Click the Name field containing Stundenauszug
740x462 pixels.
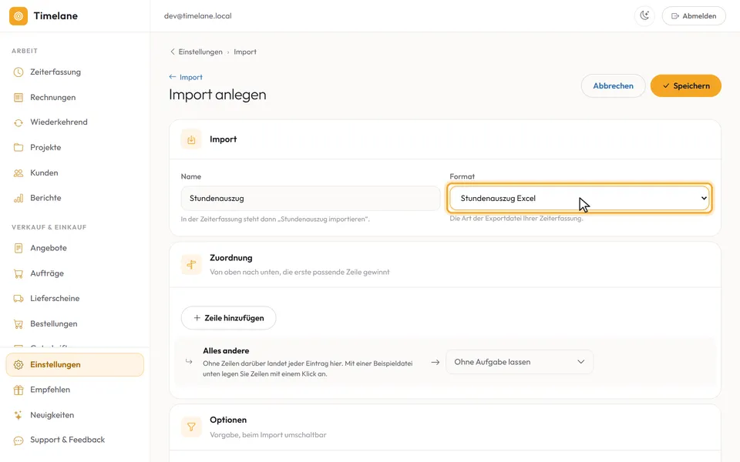tap(311, 199)
